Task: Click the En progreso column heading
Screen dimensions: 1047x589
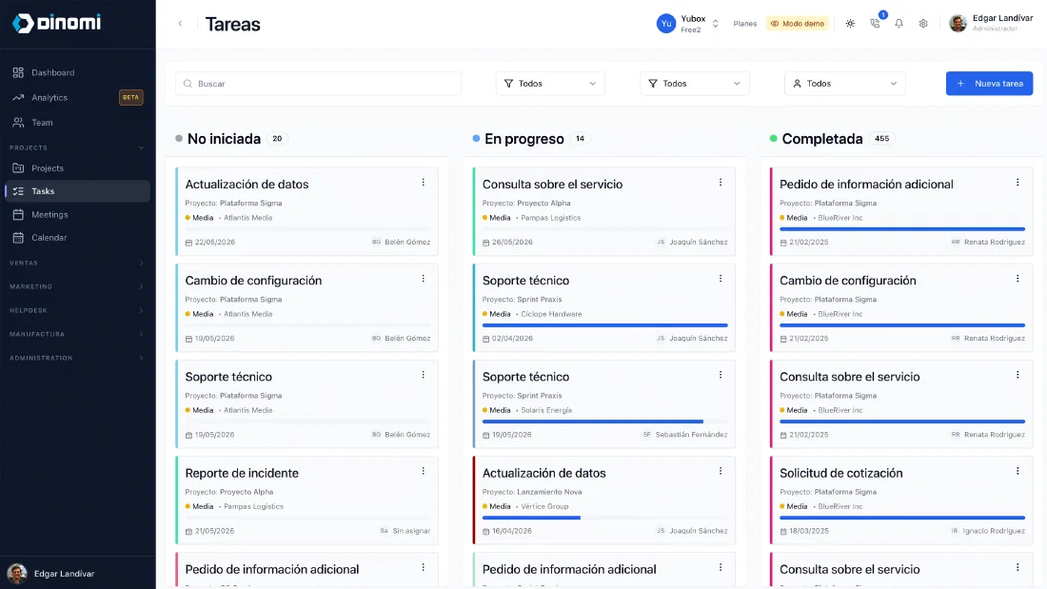Action: (x=524, y=139)
